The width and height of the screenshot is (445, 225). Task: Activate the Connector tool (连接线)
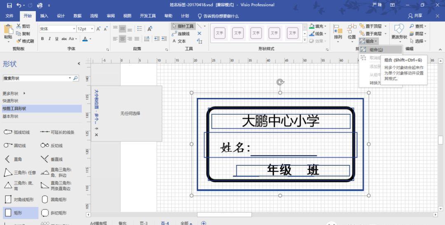[180, 34]
